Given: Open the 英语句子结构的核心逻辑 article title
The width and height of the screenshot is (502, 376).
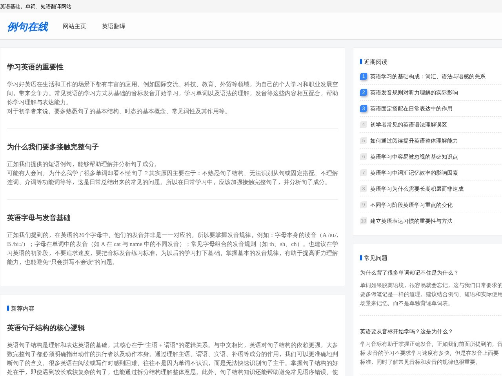Looking at the screenshot, I should pos(46,328).
